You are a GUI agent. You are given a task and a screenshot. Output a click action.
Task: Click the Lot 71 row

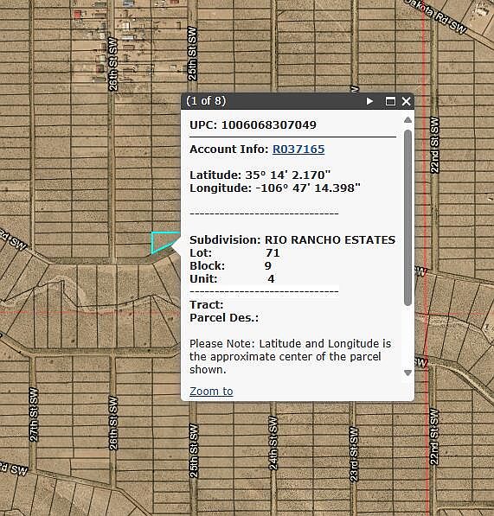(x=234, y=252)
